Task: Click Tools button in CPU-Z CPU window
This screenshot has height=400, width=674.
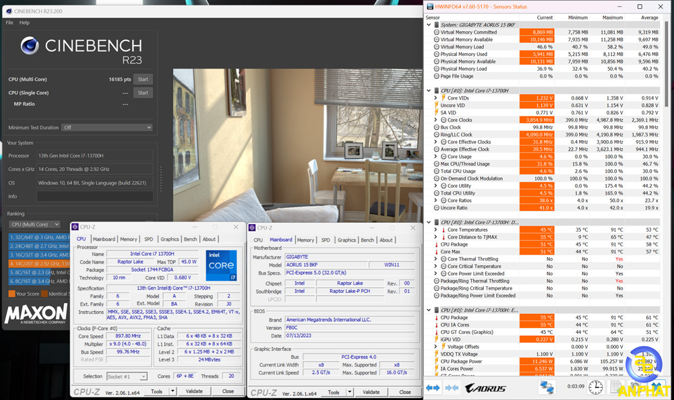Action: (x=157, y=391)
